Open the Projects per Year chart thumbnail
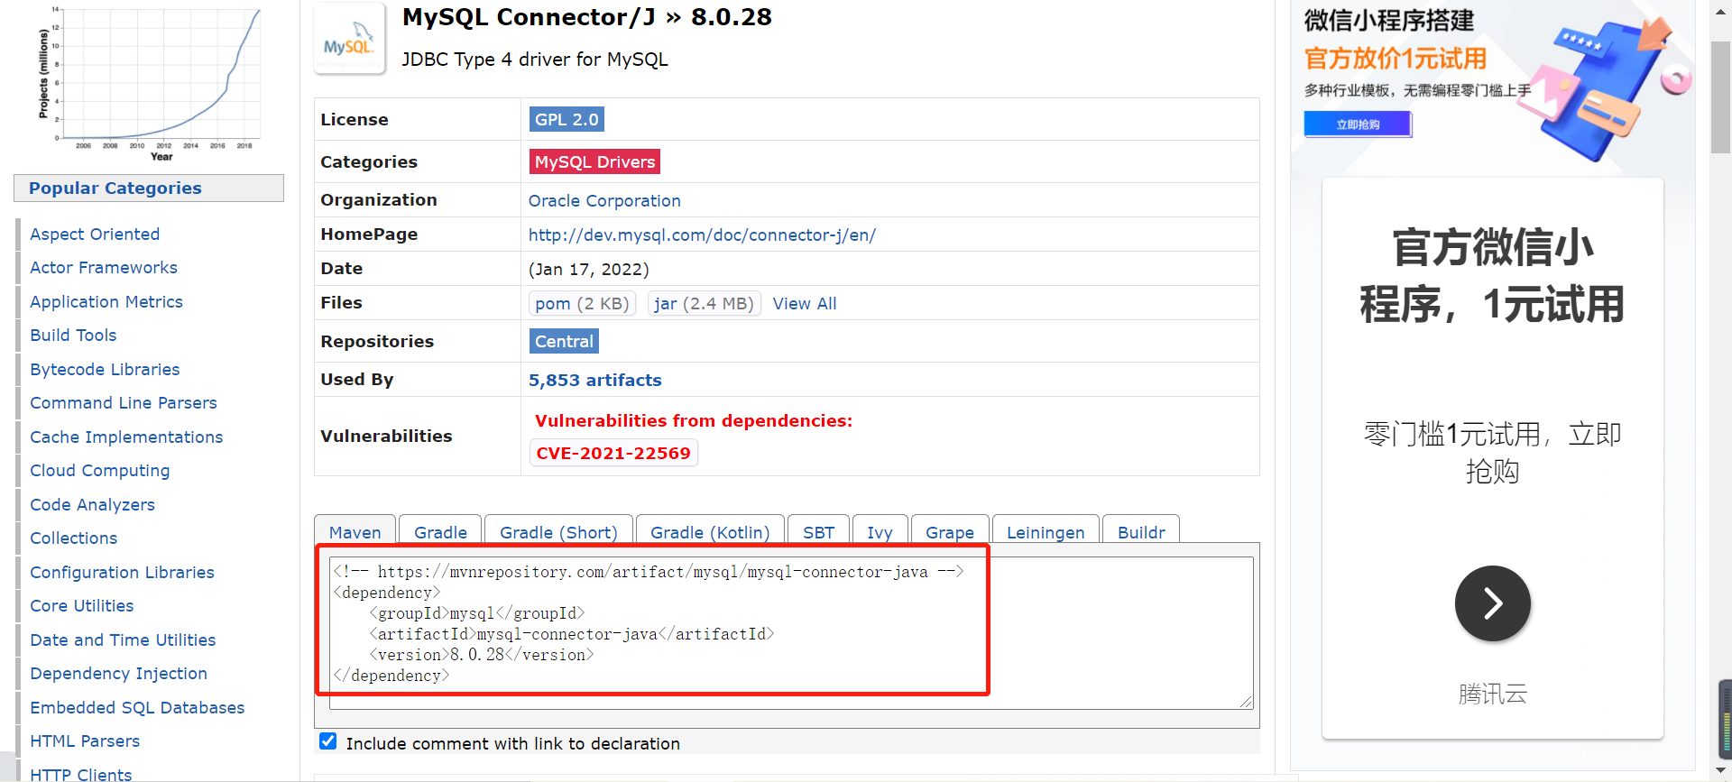 point(151,84)
